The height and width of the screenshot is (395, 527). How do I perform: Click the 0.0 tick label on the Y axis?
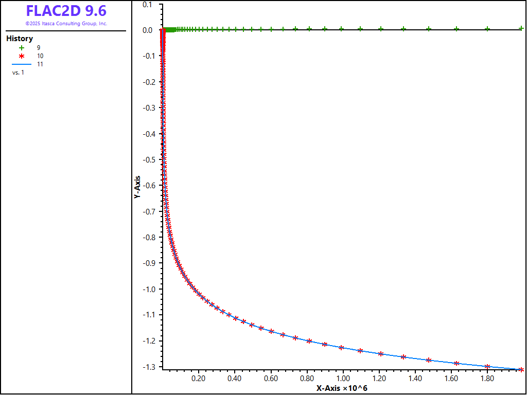(148, 30)
